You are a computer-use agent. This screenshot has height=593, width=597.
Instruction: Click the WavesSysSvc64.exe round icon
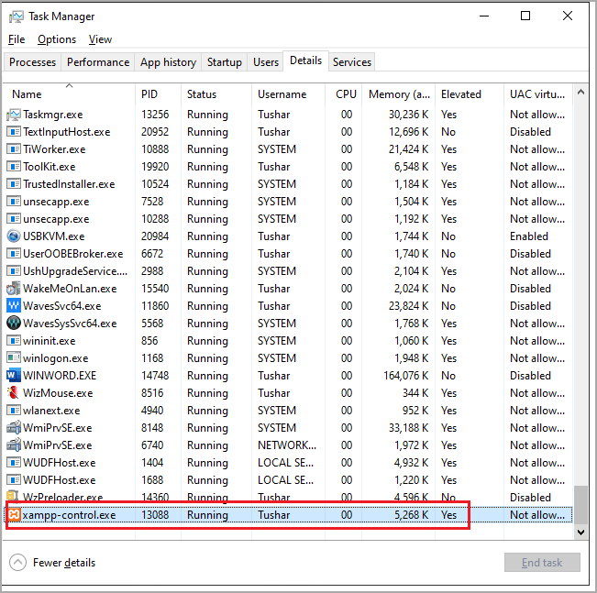[14, 324]
